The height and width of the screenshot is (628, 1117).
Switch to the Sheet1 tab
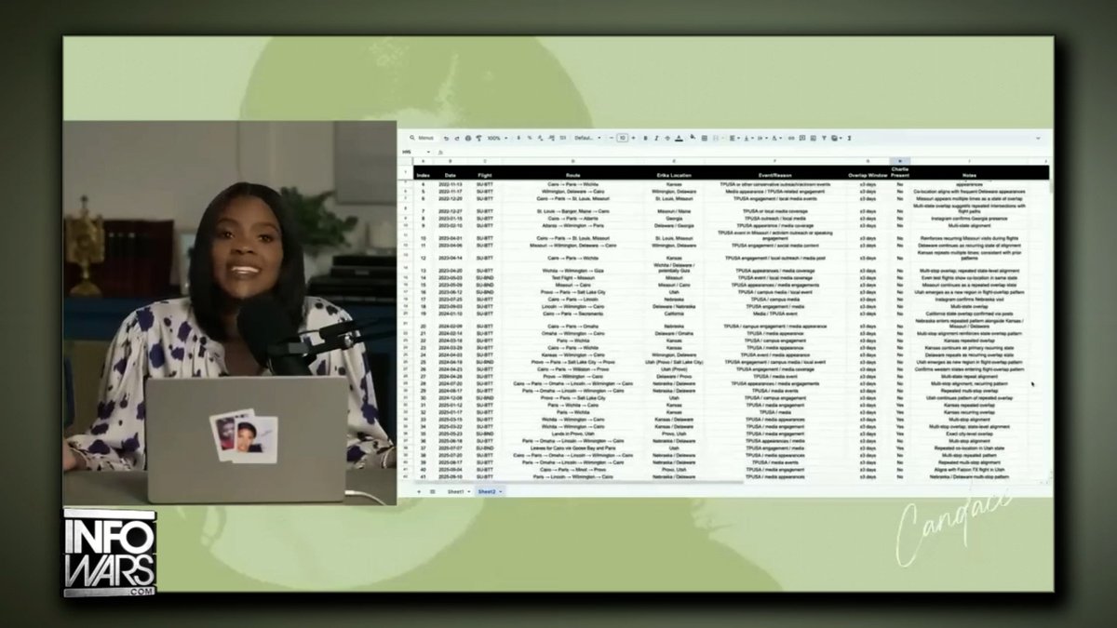click(457, 490)
